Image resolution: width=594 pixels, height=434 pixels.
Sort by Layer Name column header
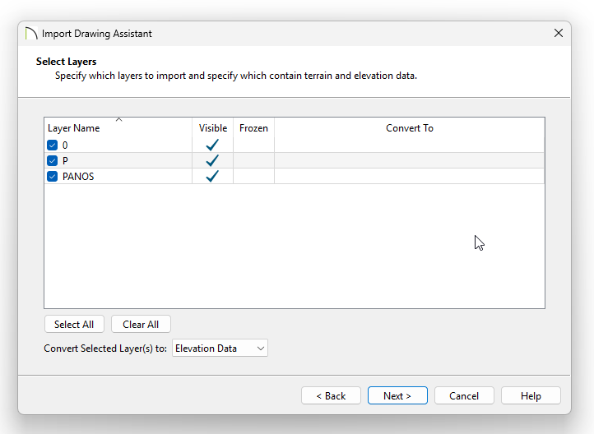coord(74,128)
